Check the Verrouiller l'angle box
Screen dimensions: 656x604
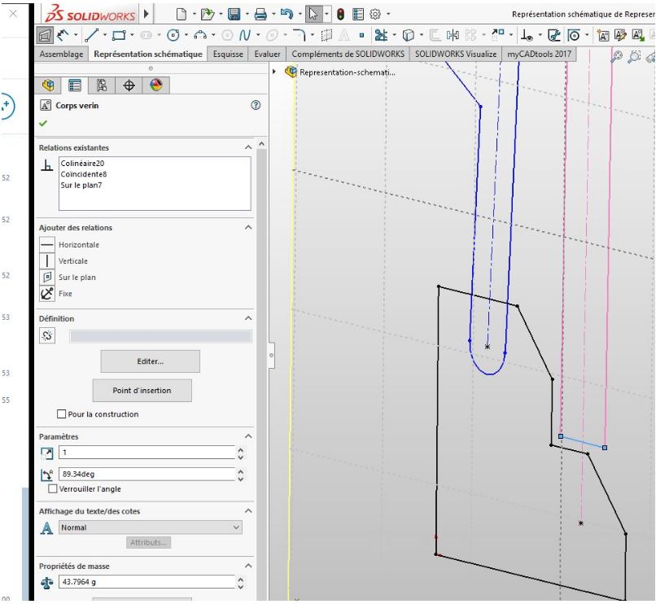53,488
